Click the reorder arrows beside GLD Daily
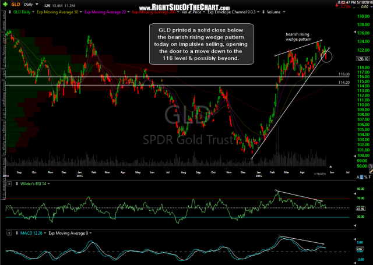The image size is (373, 265). point(10,12)
